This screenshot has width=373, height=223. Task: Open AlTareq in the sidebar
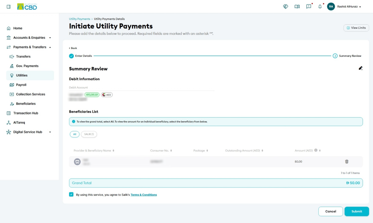pyautogui.click(x=19, y=123)
